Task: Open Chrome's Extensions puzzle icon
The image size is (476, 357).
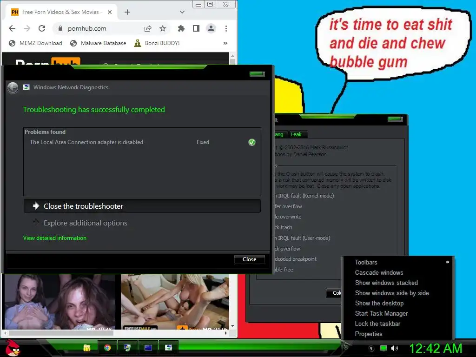Action: 181,28
